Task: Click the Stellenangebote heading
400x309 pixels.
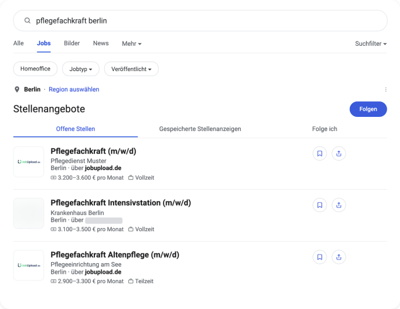Action: point(49,109)
